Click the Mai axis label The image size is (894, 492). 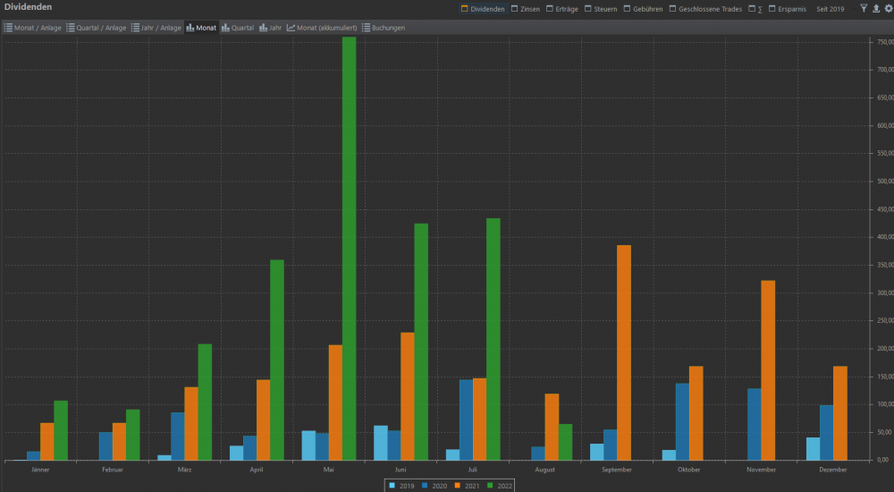coord(328,470)
